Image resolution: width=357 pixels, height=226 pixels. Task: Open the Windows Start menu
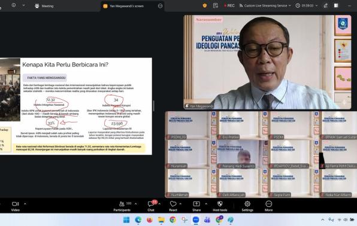point(126,220)
